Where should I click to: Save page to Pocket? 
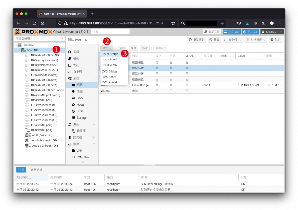(239, 23)
